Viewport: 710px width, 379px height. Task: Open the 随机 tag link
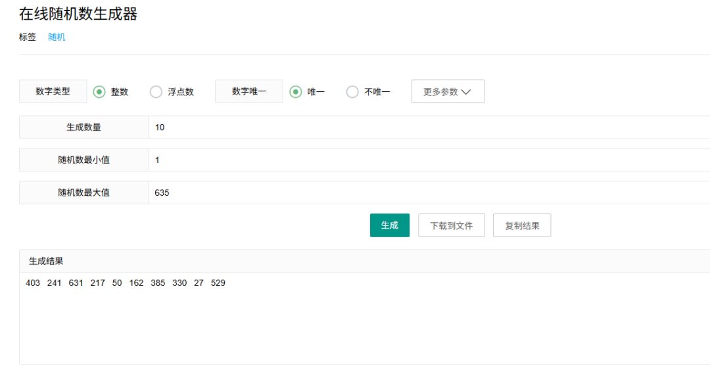(57, 37)
